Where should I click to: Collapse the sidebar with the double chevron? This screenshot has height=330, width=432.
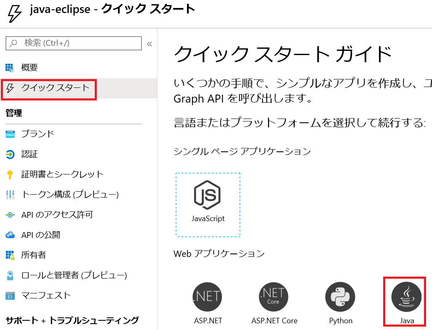pos(149,44)
